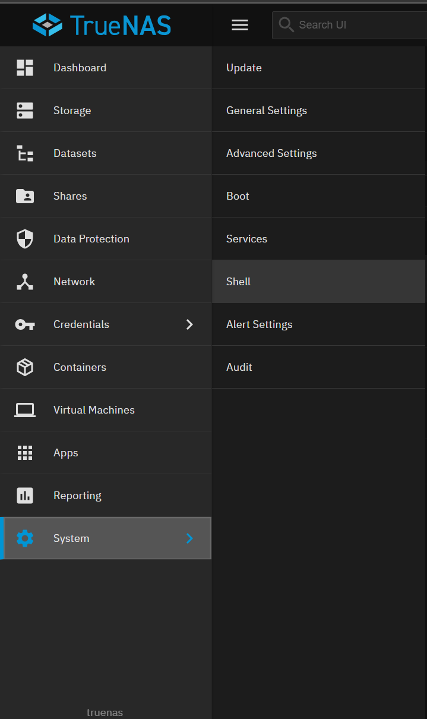This screenshot has width=427, height=719.
Task: Select the Network topology icon
Action: coord(25,282)
